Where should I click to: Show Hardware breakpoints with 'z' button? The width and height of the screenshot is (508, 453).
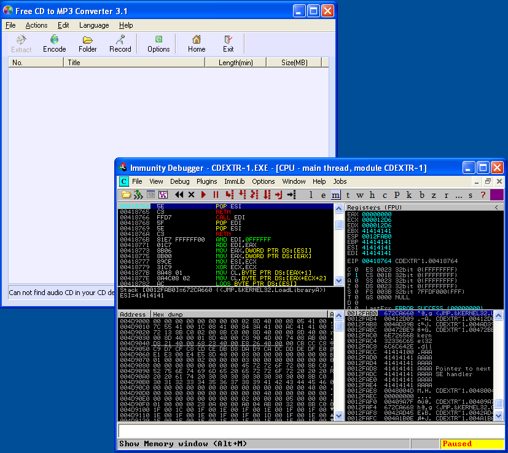pyautogui.click(x=434, y=195)
